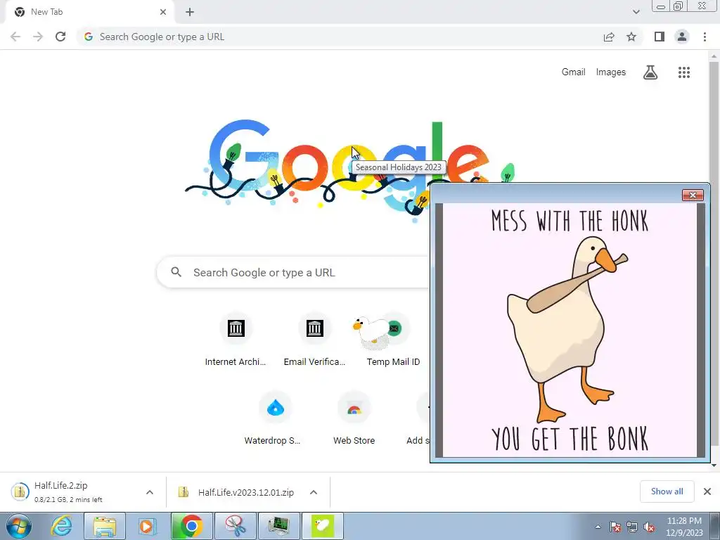Open the goose app taskbar button
This screenshot has height=540, width=720.
pyautogui.click(x=322, y=526)
